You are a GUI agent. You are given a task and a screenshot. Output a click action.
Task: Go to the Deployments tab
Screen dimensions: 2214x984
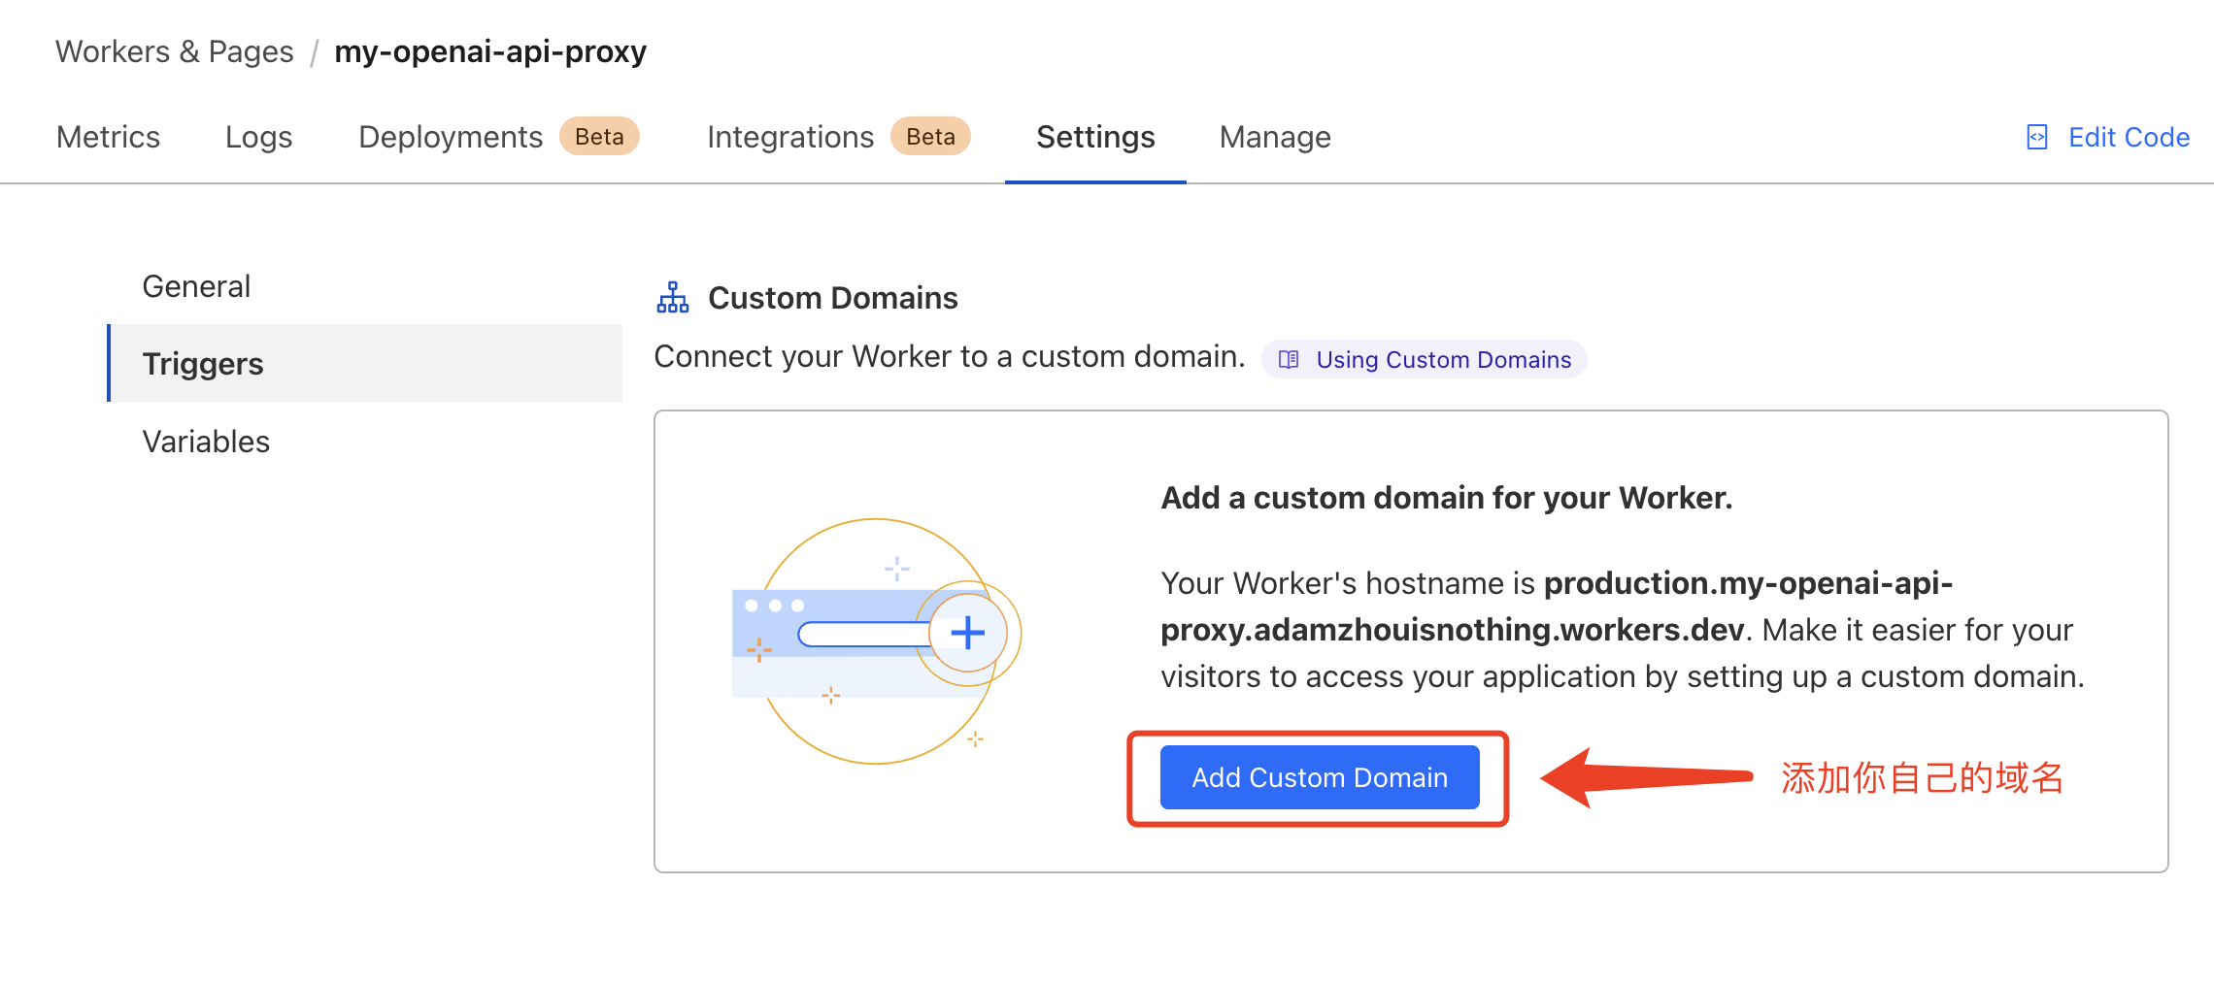pos(451,137)
